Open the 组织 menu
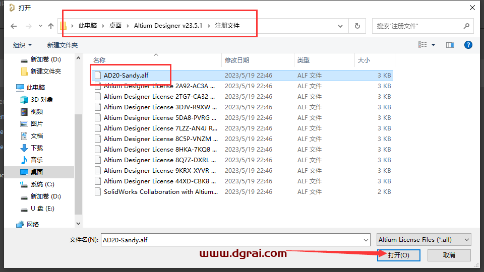 (x=22, y=45)
